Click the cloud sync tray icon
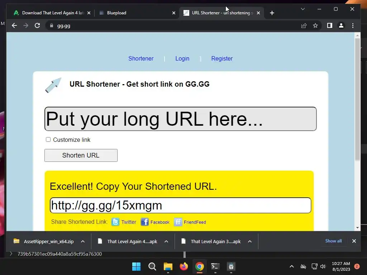 pos(303,266)
